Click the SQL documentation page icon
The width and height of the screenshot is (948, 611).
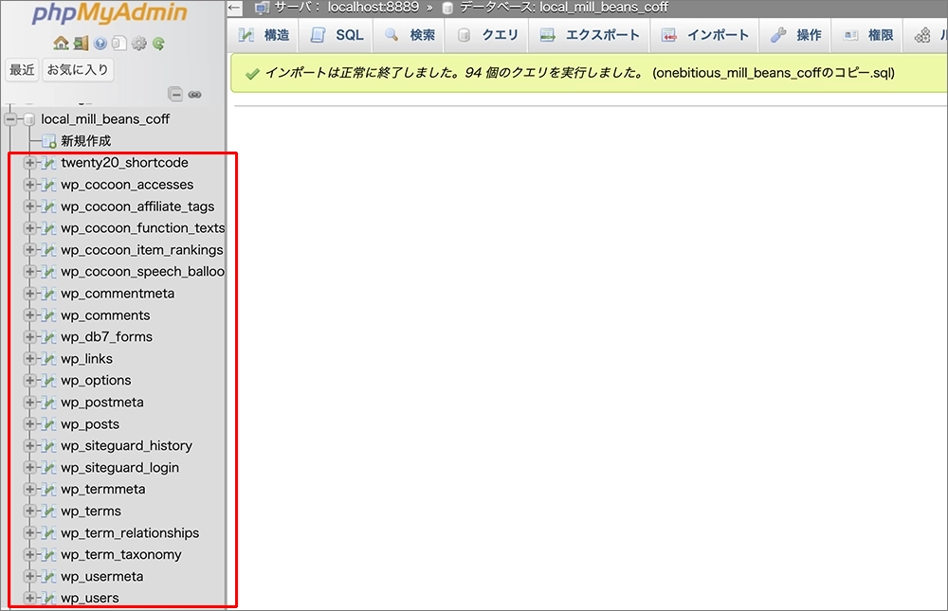(x=118, y=43)
